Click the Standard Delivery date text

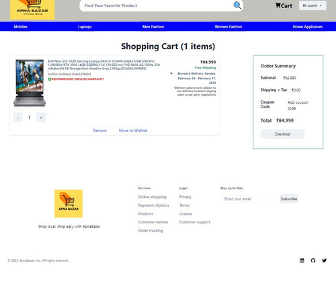[197, 78]
